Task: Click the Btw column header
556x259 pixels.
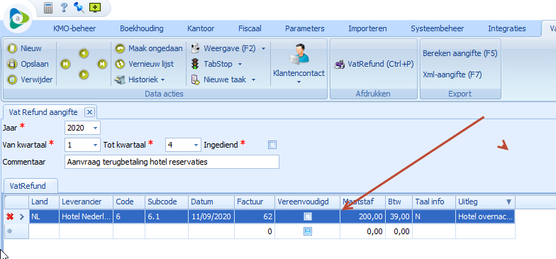Action: [x=399, y=202]
